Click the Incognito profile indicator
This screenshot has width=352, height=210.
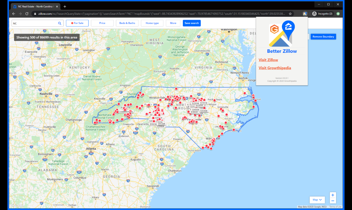322,14
